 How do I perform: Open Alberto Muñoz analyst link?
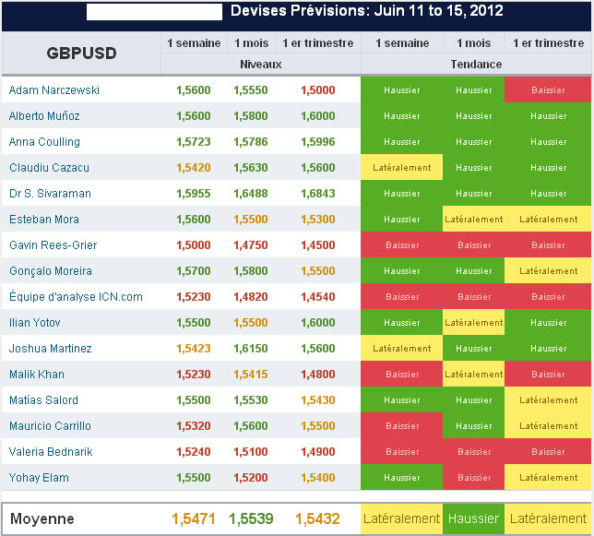pos(44,116)
